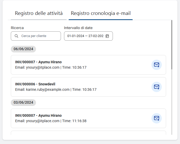Focus the Cerca per cliente search field
This screenshot has height=144, width=180.
(x=39, y=36)
